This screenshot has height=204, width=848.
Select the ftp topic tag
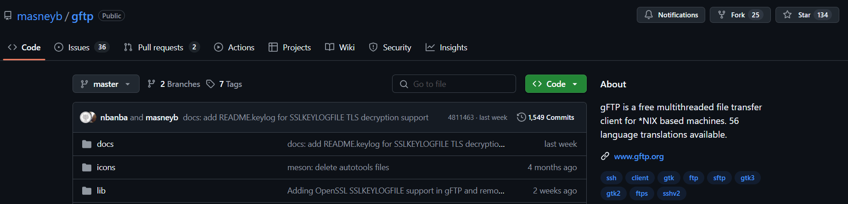[x=694, y=178]
